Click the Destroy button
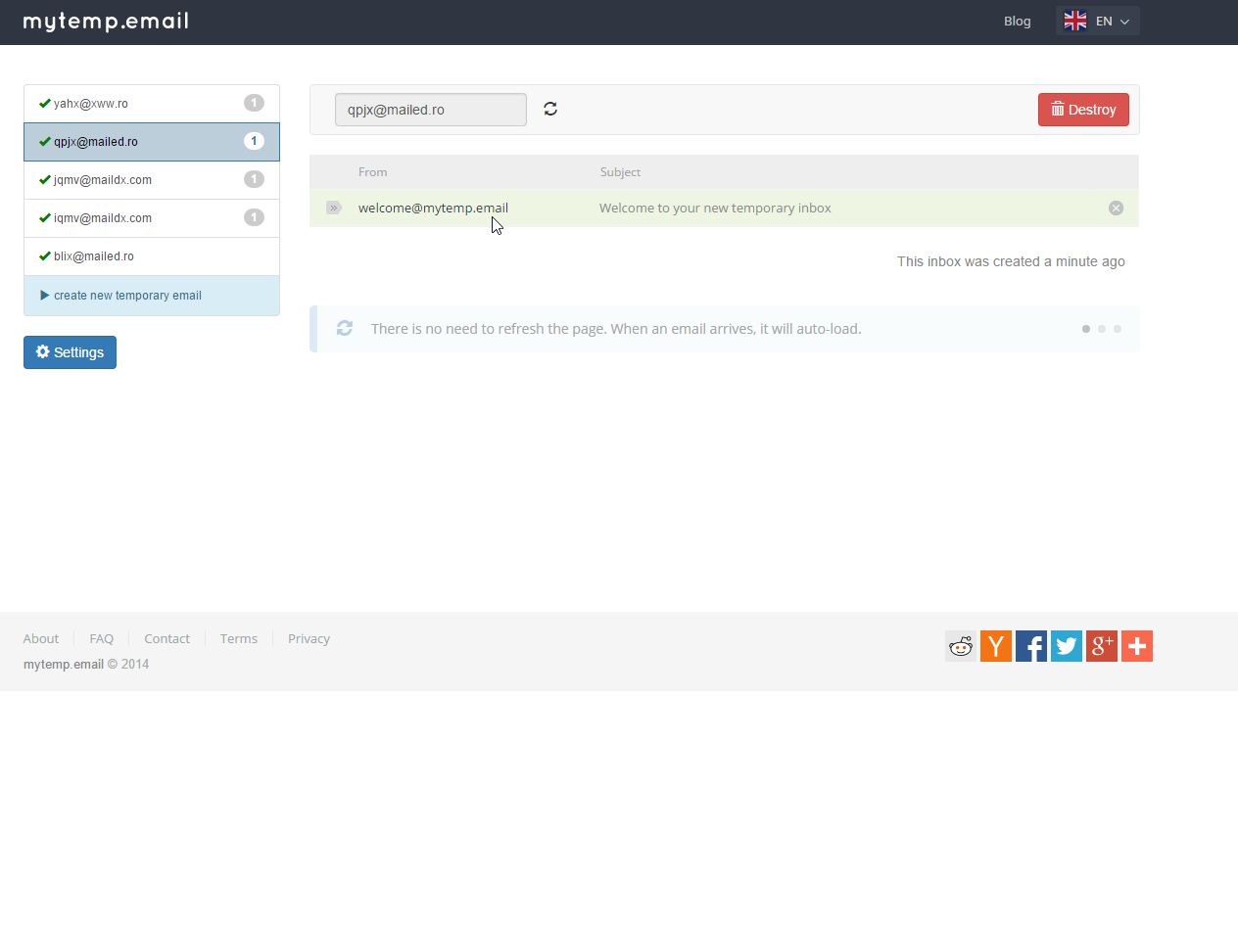This screenshot has height=928, width=1238. click(1083, 110)
